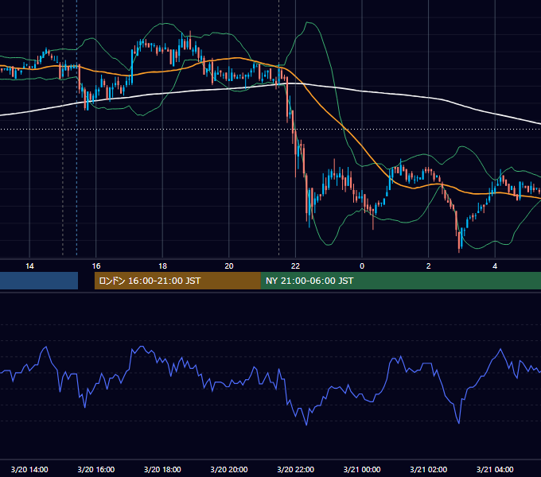
Task: Click the hour label 22 on the price chart axis
Action: click(295, 266)
